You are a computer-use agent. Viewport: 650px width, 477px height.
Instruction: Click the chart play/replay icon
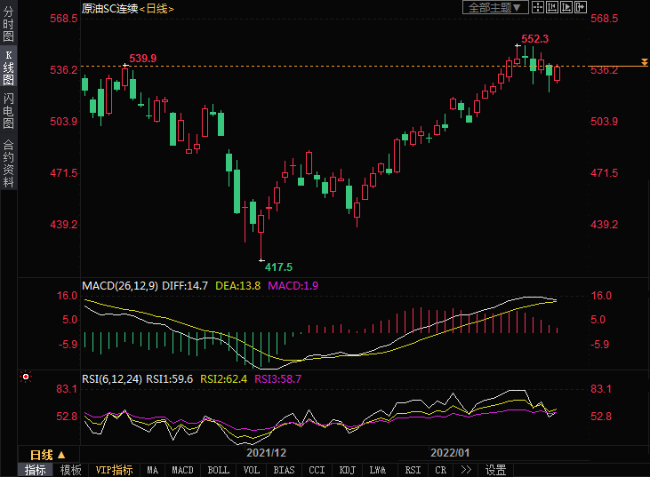click(x=567, y=7)
